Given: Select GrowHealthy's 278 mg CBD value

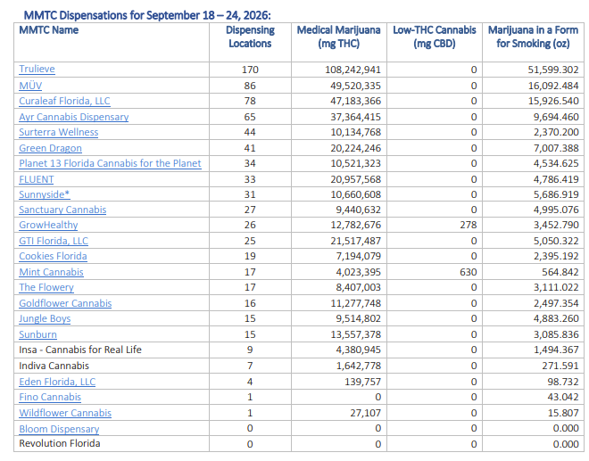Looking at the screenshot, I should [468, 225].
